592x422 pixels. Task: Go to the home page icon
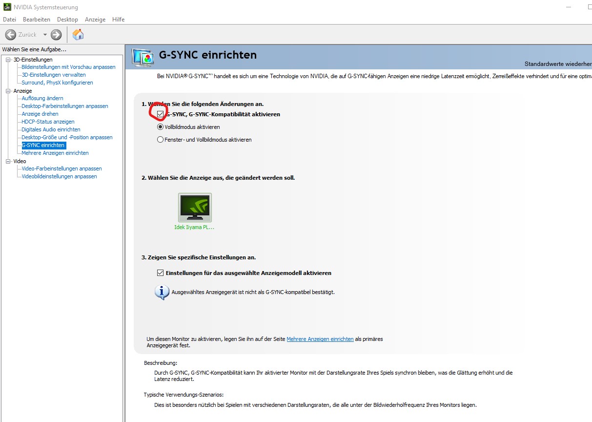tap(78, 35)
